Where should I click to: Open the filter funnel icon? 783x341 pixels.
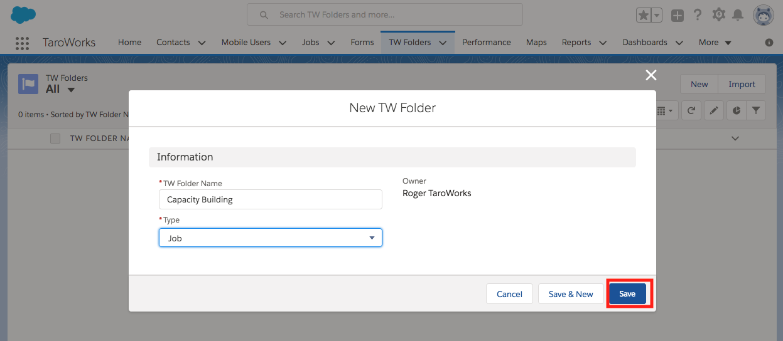click(756, 110)
